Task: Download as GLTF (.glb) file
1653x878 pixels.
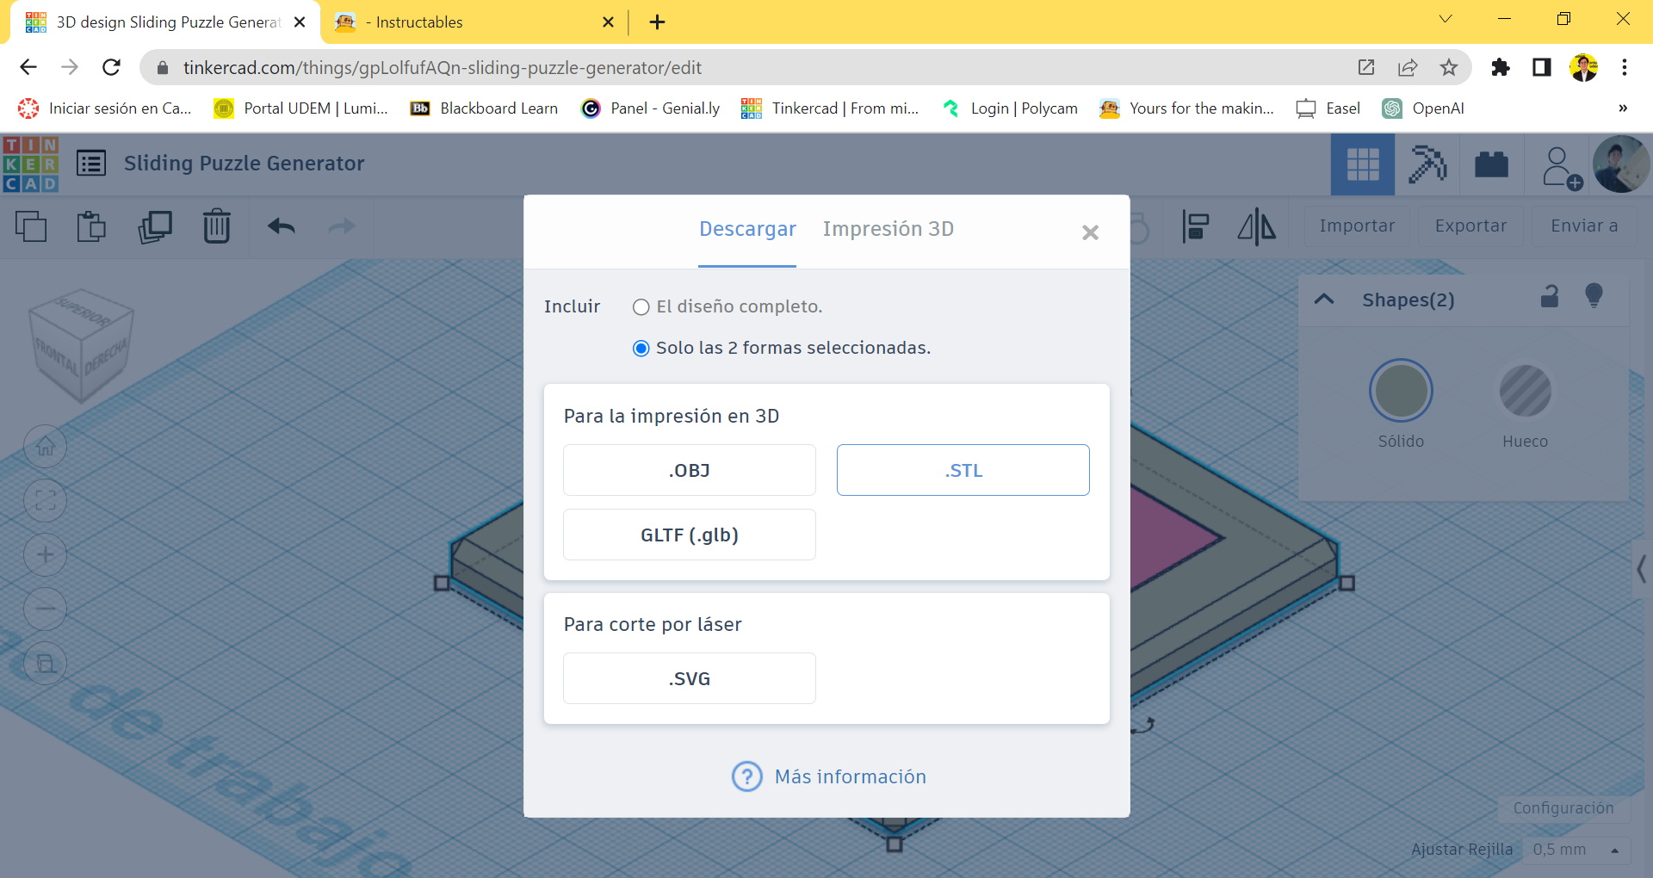Action: [x=690, y=535]
